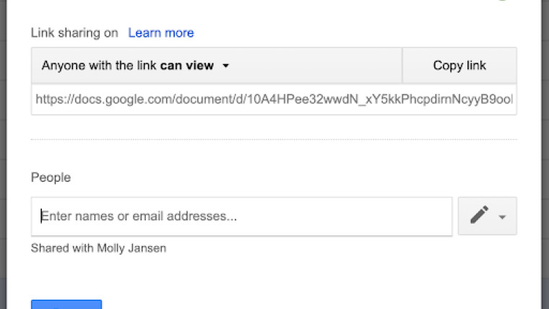This screenshot has height=309, width=549.
Task: Click the bold 'can view' permission text
Action: tap(187, 66)
